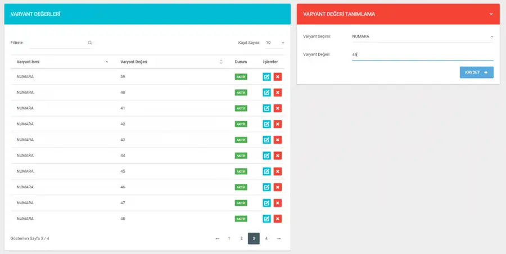
Task: Click the search magnifier icon in Filtrele
Action: (90, 43)
